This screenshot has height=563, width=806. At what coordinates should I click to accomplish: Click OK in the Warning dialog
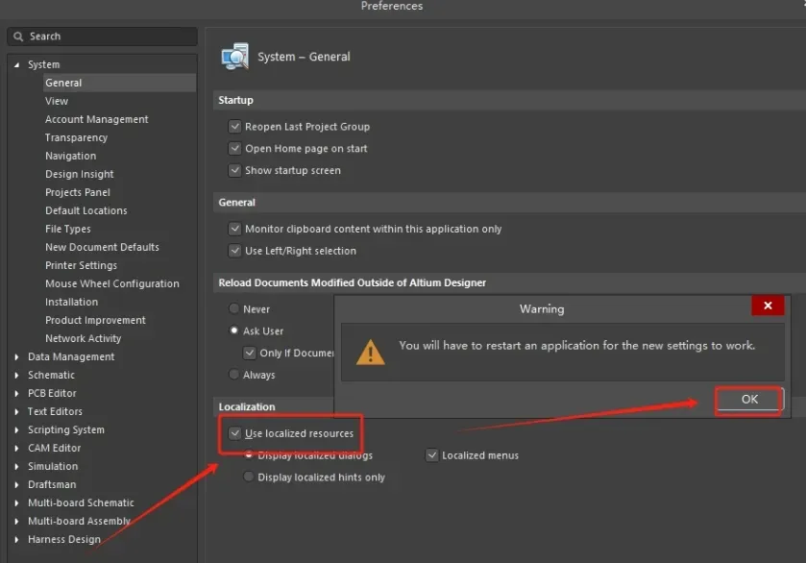tap(749, 400)
